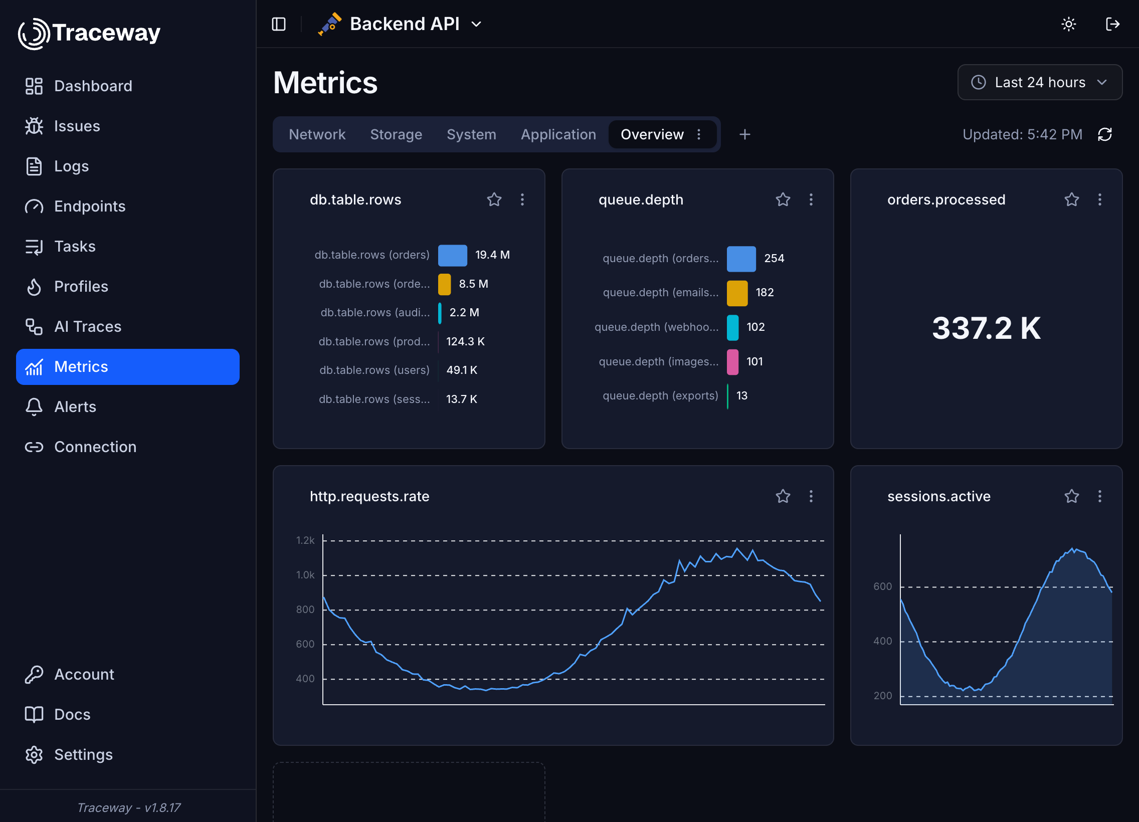The width and height of the screenshot is (1139, 822).
Task: Open Overview tab options menu
Action: point(698,134)
